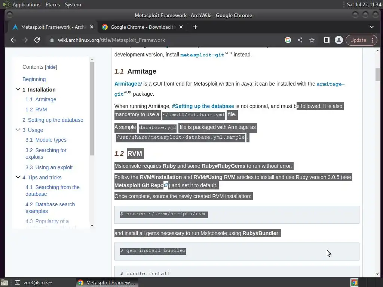Open 4.2 Database search examples
The height and width of the screenshot is (287, 383).
tap(50, 208)
